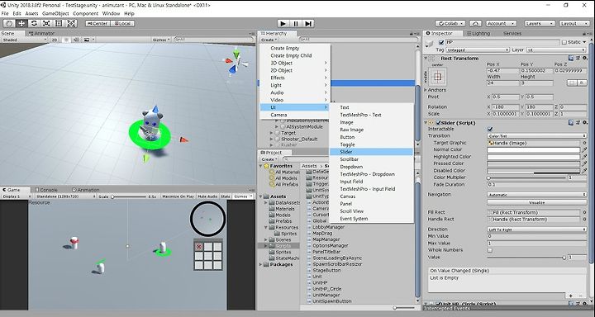Screen dimensions: 595x317
Task: Click the Rect Transform help book icon
Action: (571, 59)
